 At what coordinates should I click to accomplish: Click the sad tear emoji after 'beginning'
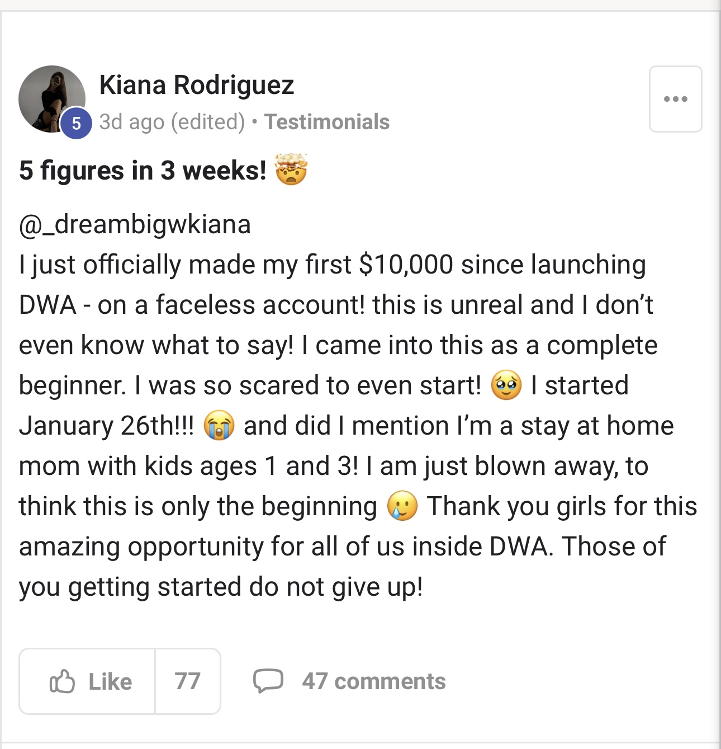402,506
